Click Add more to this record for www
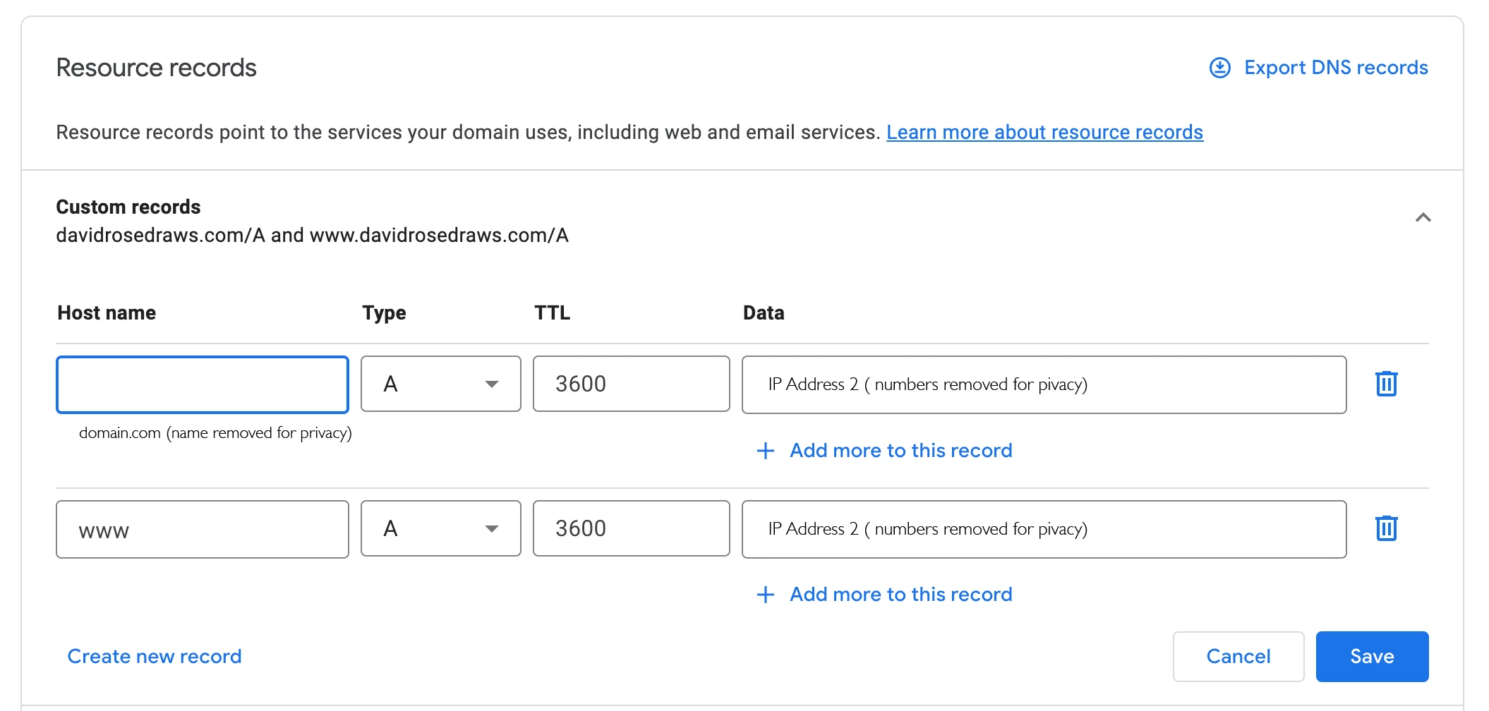 pos(900,595)
